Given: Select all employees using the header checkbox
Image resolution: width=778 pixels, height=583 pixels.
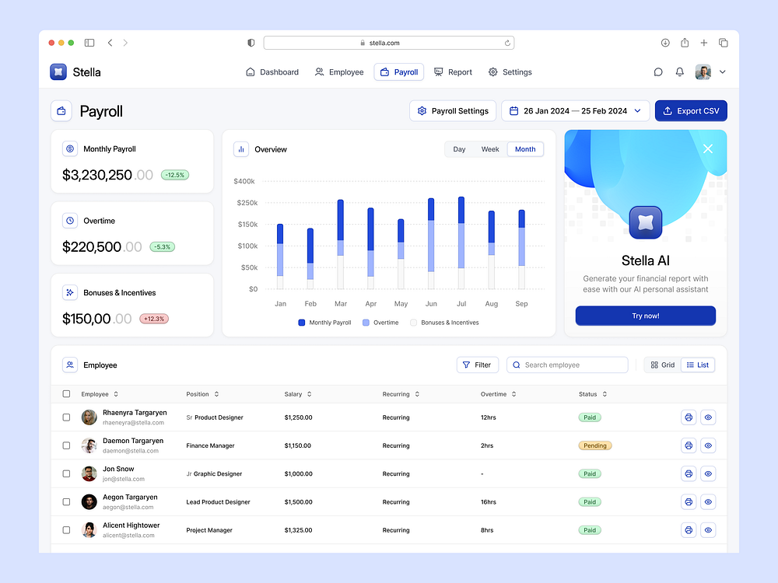Looking at the screenshot, I should click(66, 394).
